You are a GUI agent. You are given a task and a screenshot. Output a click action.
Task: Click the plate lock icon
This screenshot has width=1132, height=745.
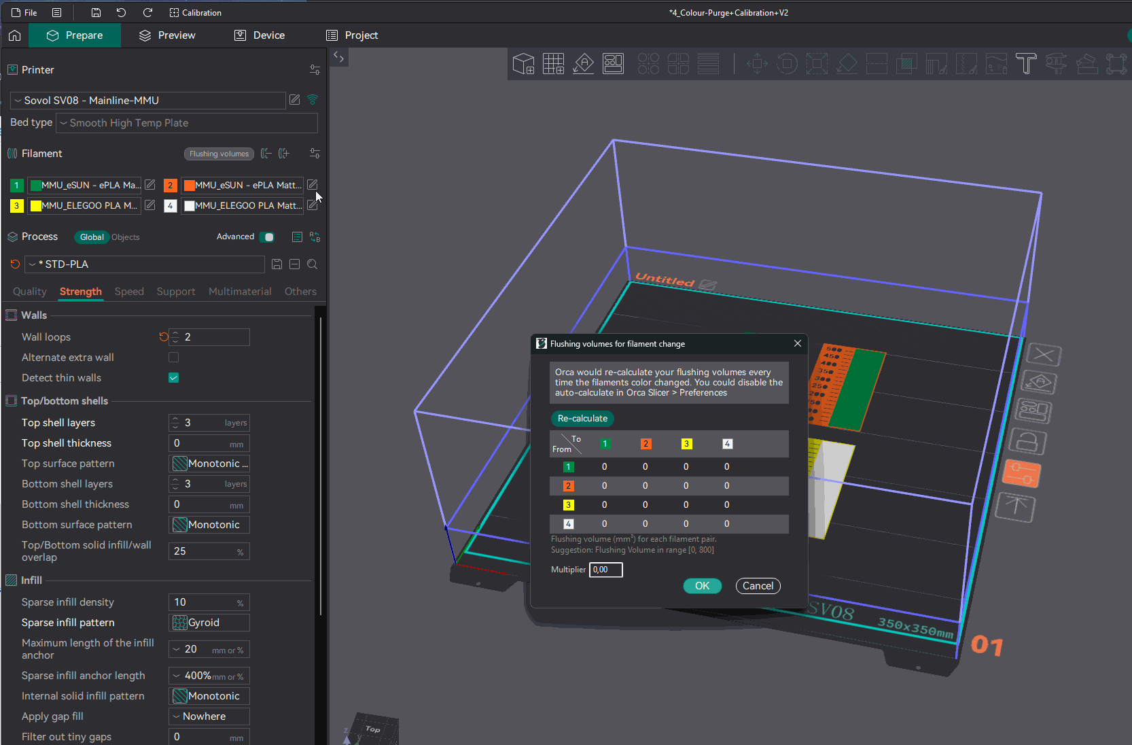click(x=1027, y=441)
